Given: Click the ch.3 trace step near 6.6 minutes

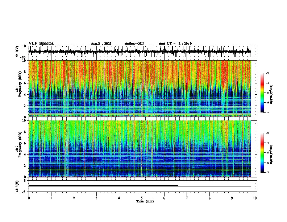Looking at the screenshot, I should coord(178,186).
